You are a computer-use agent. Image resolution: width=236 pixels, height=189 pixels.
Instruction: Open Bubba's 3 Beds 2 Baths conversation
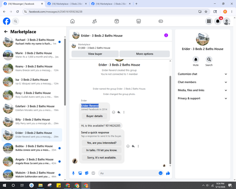32,148
